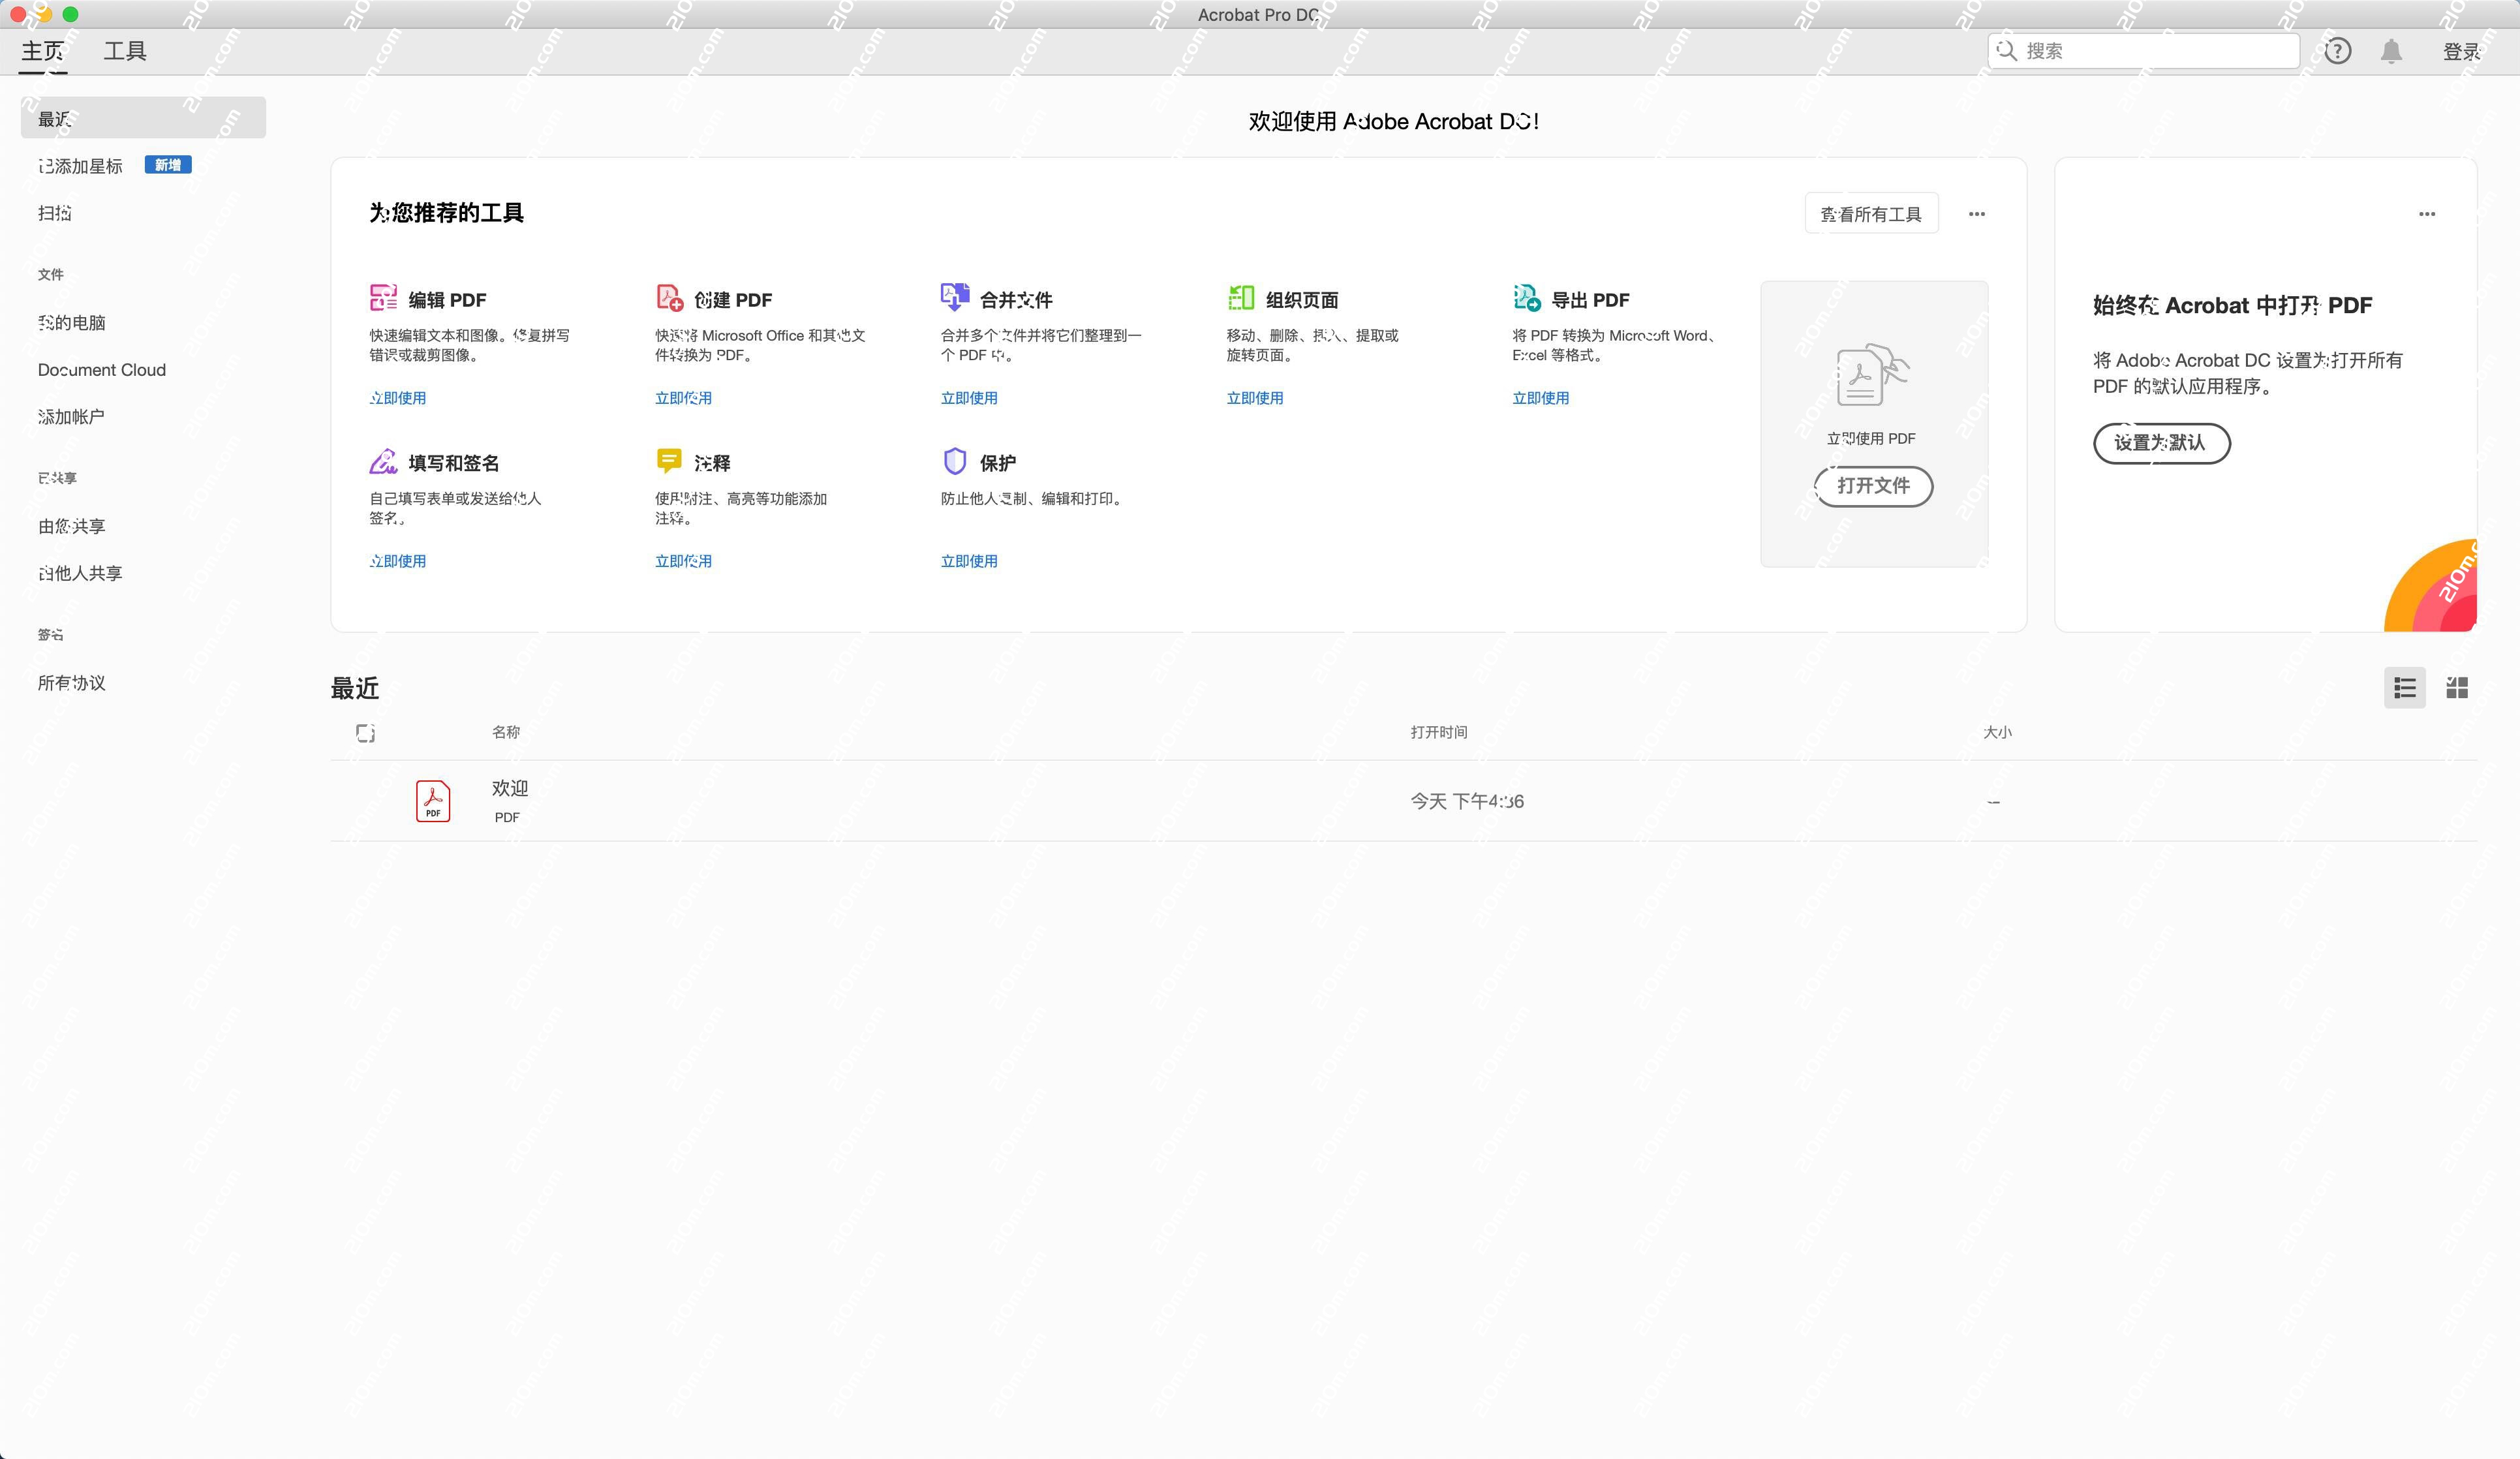Open more options in default PDF card
Screen dimensions: 2520x1459
click(2427, 214)
